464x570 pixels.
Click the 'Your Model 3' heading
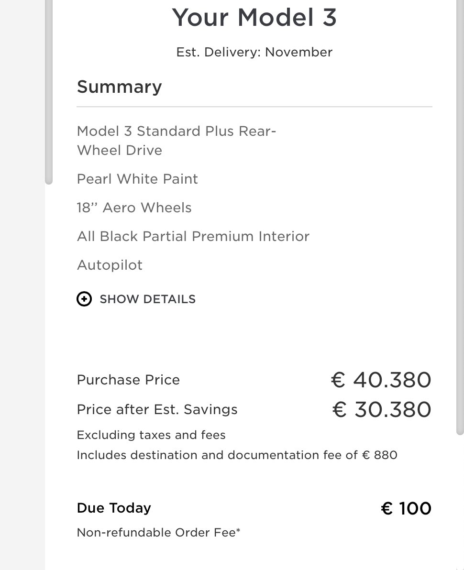click(254, 17)
